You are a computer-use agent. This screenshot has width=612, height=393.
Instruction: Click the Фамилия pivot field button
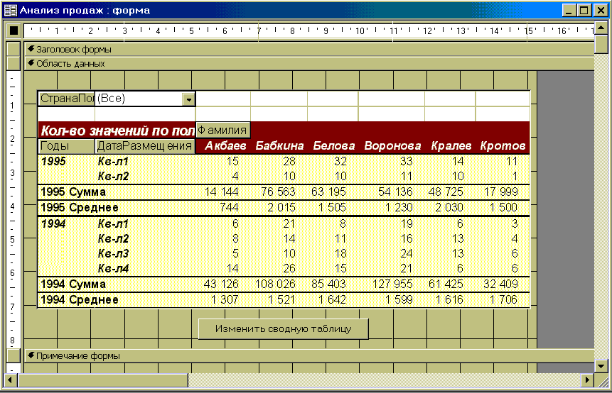223,130
